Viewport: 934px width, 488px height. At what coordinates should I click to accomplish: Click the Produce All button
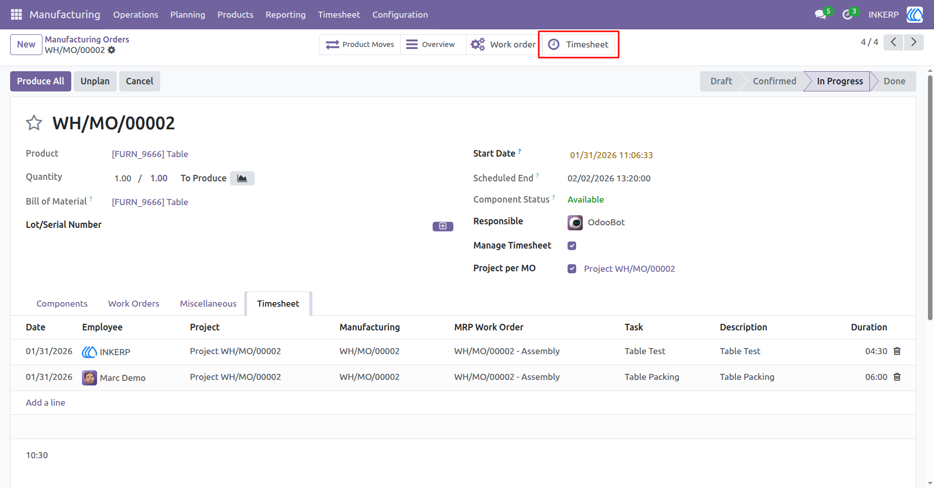click(x=40, y=81)
